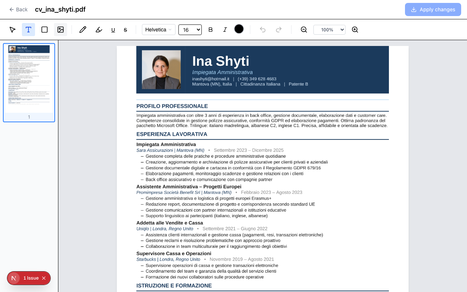Pick the pencil draw tool
The height and width of the screenshot is (292, 467).
(83, 30)
